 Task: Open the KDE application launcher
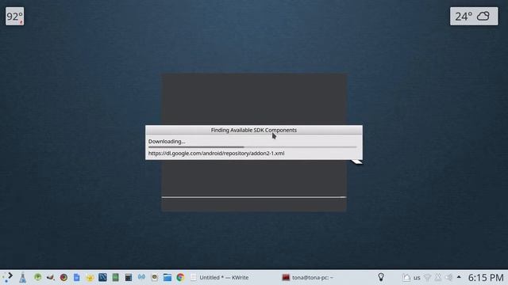click(8, 277)
